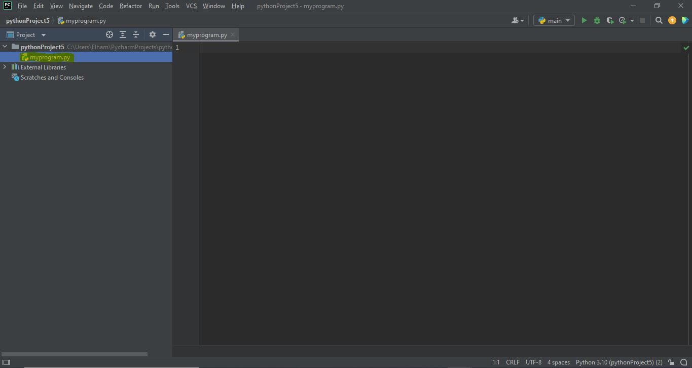Open the Refactor menu
The height and width of the screenshot is (368, 692).
pyautogui.click(x=130, y=6)
